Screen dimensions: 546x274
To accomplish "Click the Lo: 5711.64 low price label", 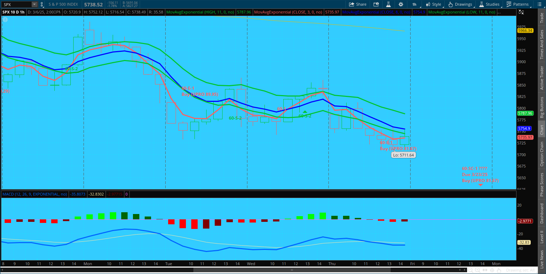I will (403, 155).
